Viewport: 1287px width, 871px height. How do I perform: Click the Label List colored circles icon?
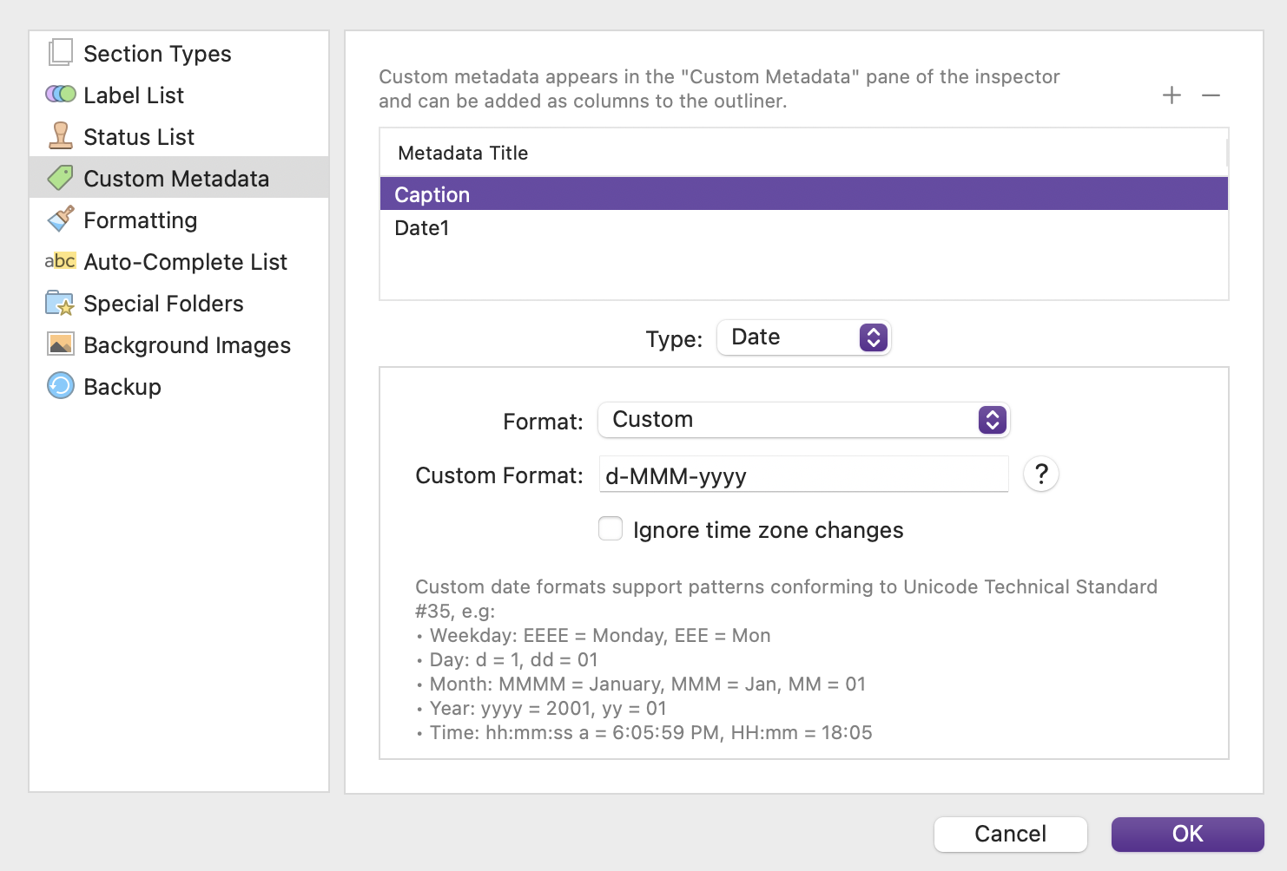[60, 95]
